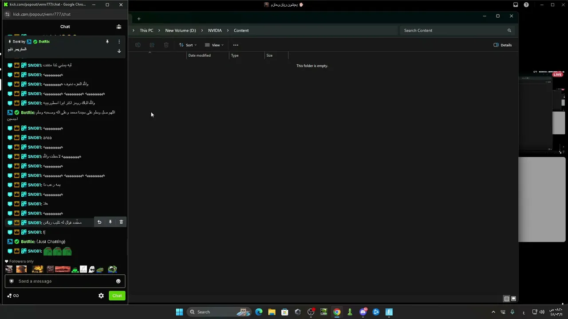Open Discord from taskbar
The width and height of the screenshot is (568, 319).
(x=363, y=312)
